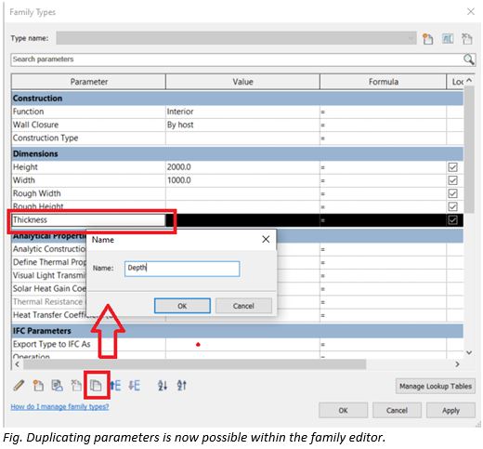This screenshot has width=483, height=449.
Task: Click into the Name text field
Action: pyautogui.click(x=182, y=269)
